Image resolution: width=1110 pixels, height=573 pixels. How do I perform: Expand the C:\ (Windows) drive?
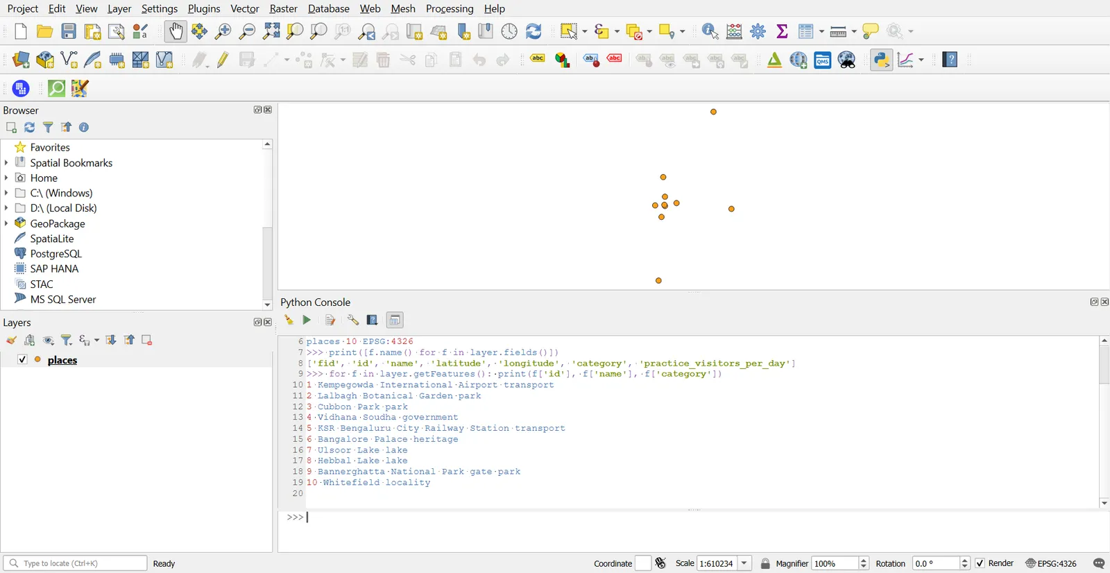[6, 193]
